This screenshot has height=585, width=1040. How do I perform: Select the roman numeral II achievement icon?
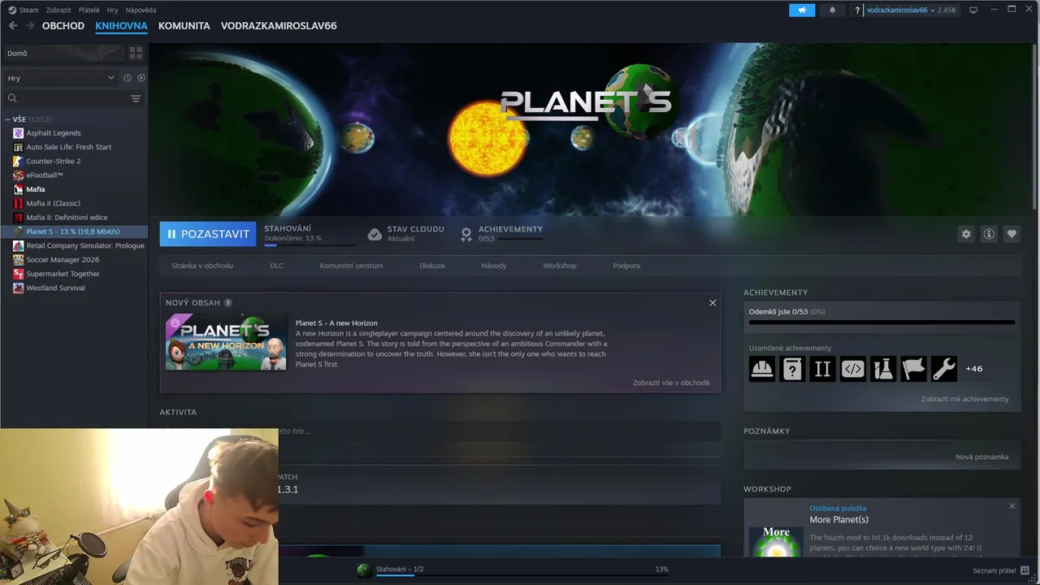point(822,369)
